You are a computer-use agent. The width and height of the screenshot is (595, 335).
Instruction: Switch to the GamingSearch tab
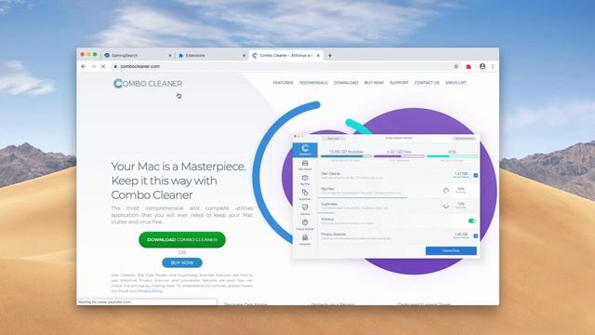(x=138, y=56)
